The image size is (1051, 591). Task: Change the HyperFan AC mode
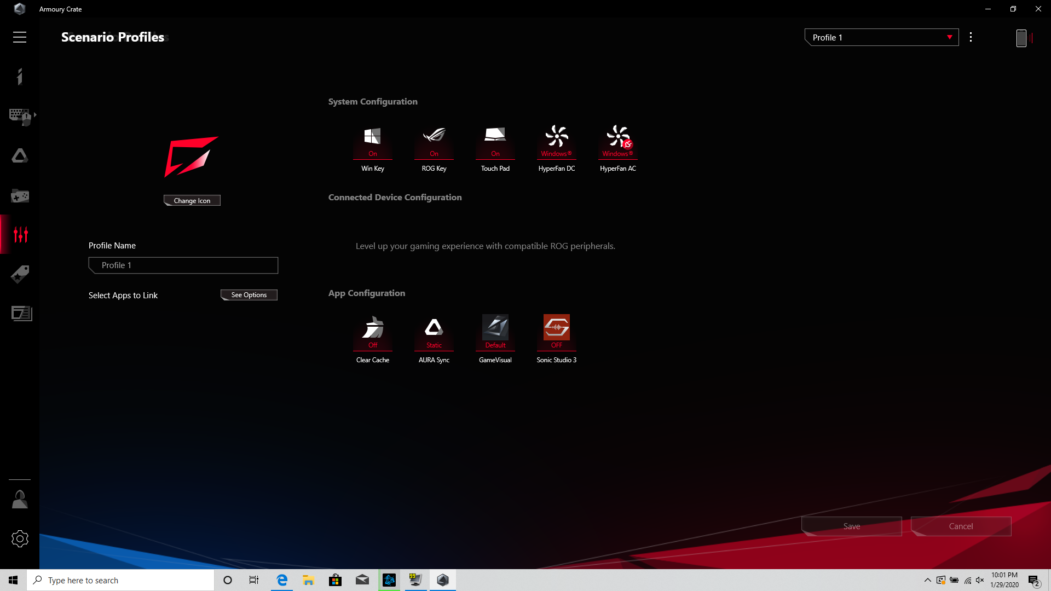tap(618, 148)
